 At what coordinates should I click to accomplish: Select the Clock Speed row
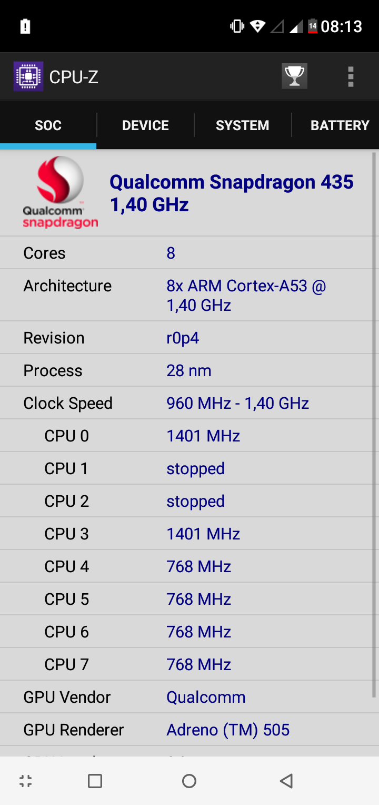coord(186,403)
